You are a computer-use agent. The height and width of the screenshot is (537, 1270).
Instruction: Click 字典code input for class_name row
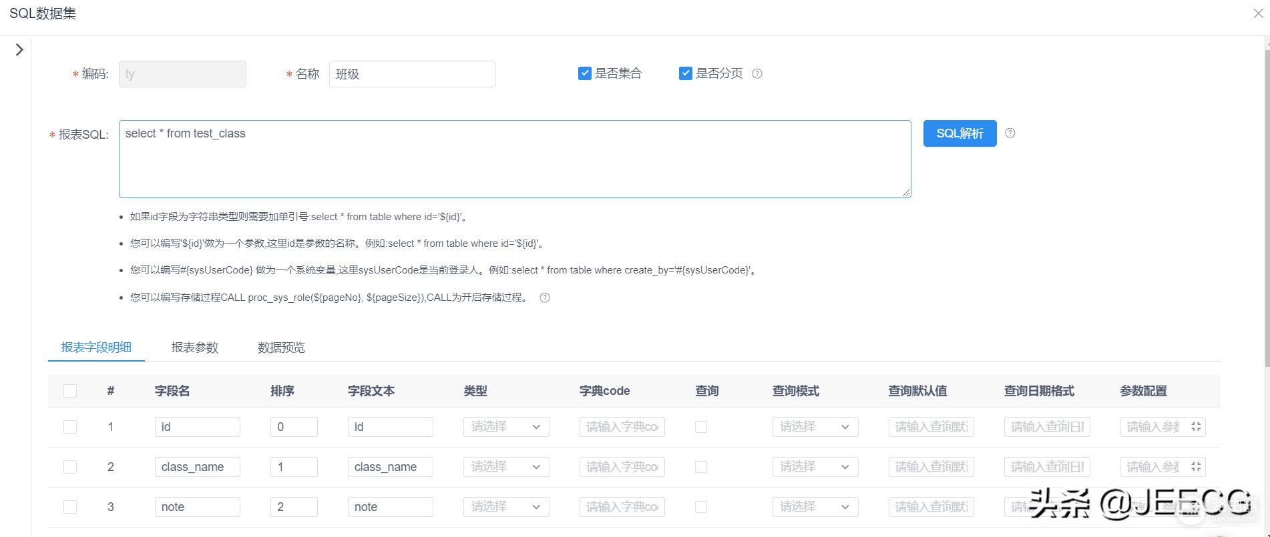(622, 467)
